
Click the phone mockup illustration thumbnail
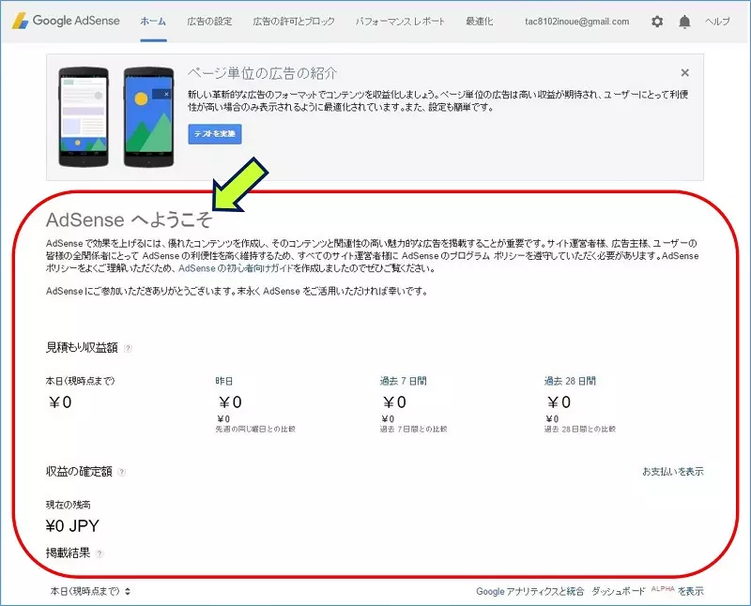[115, 117]
